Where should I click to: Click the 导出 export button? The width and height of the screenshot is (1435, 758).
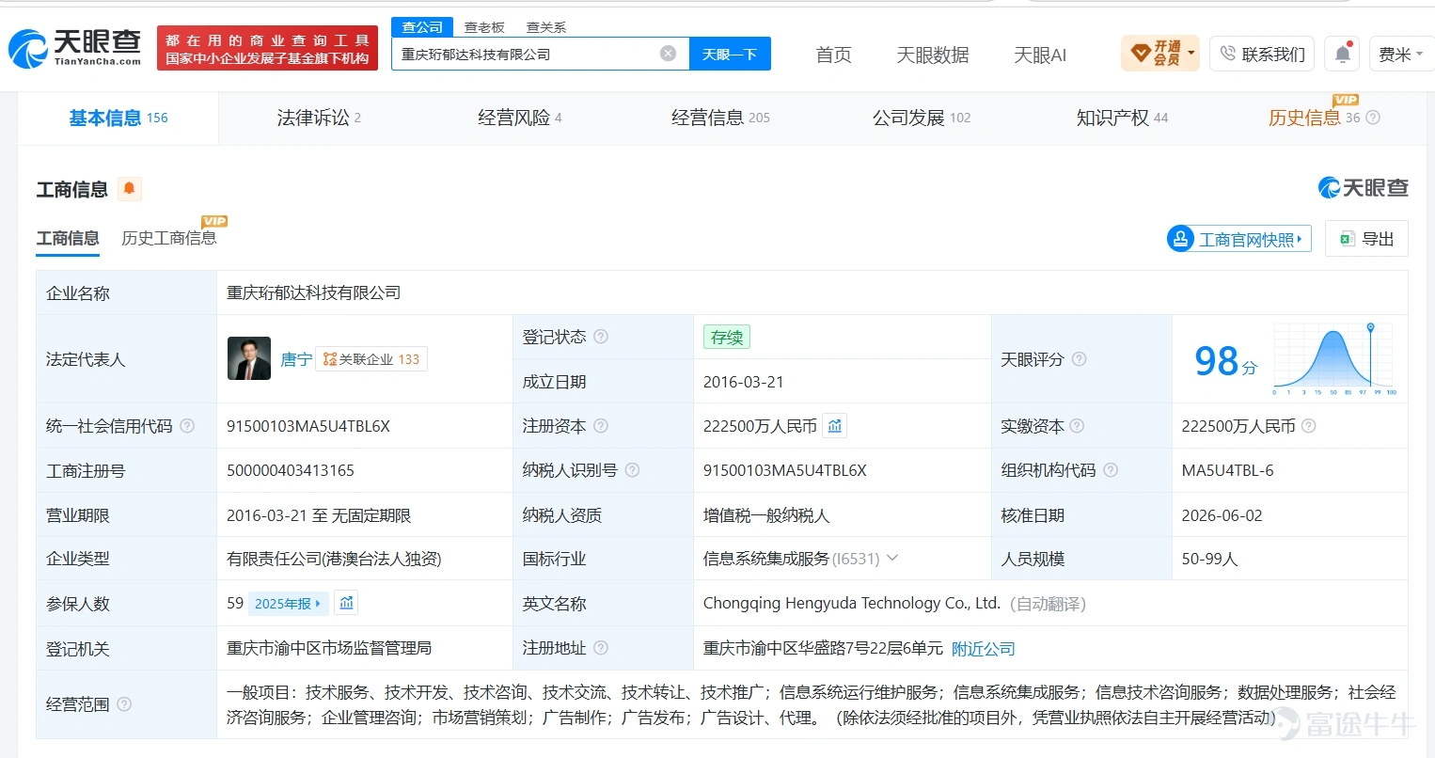click(x=1366, y=239)
